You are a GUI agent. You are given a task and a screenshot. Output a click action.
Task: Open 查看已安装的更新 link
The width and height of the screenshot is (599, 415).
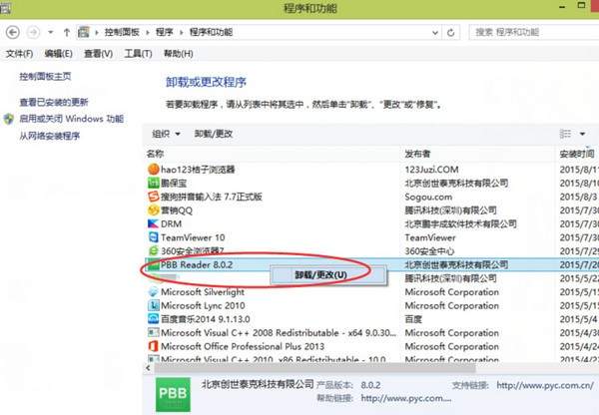pos(53,102)
